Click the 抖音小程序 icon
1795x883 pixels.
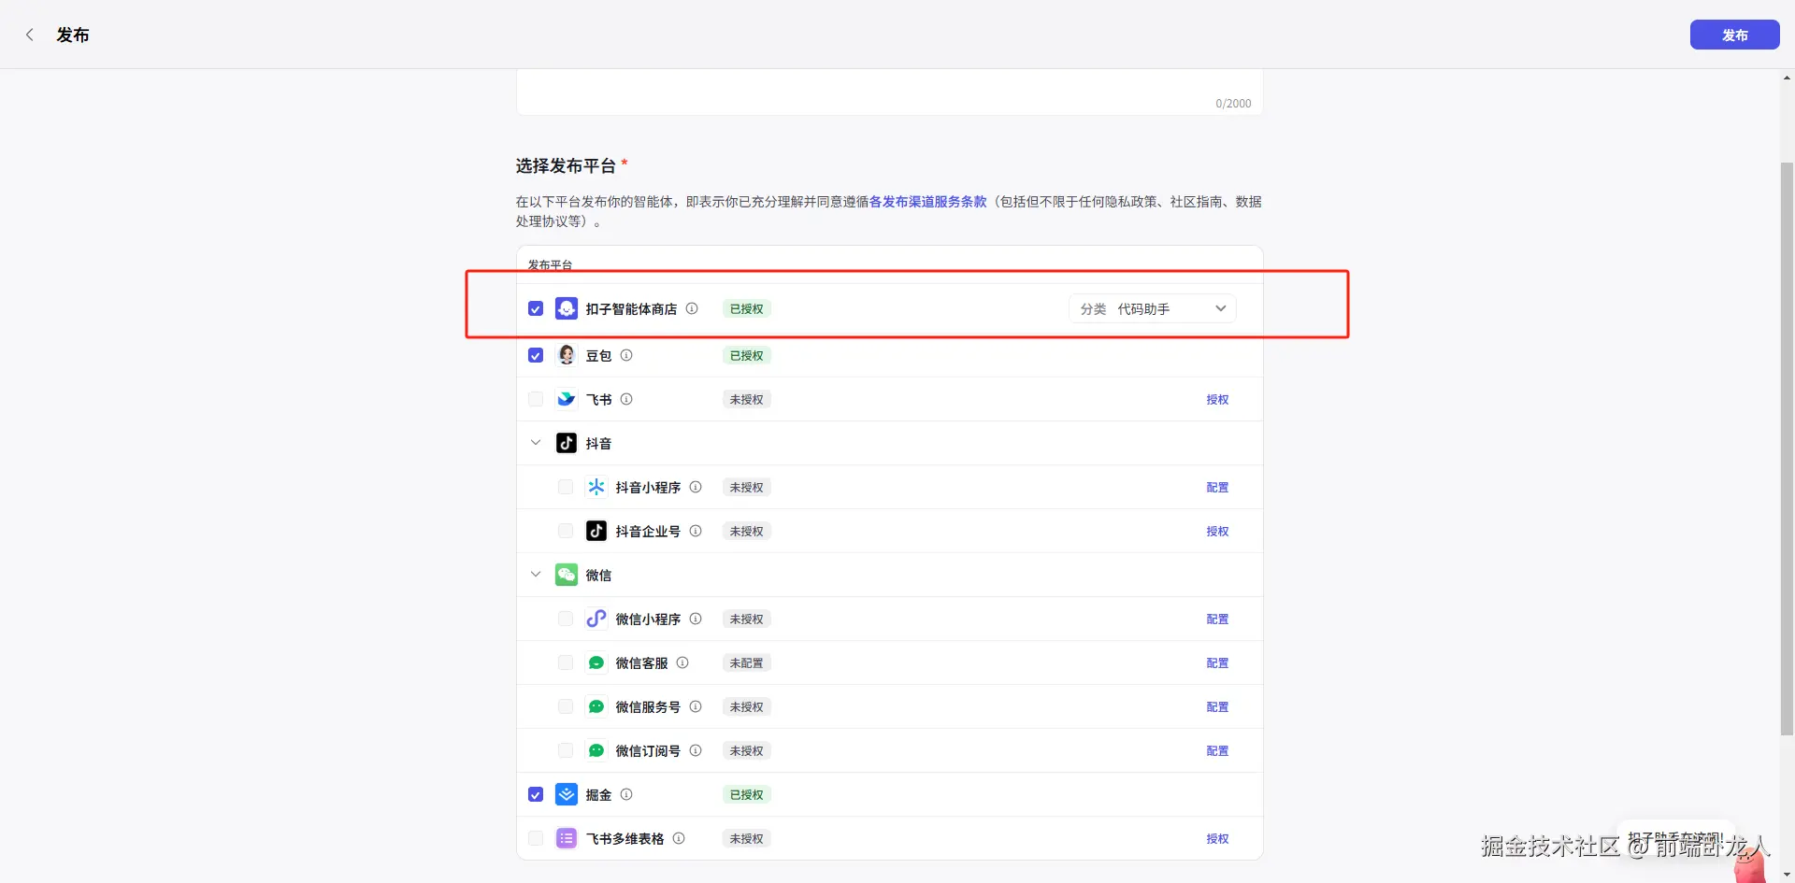pos(596,487)
